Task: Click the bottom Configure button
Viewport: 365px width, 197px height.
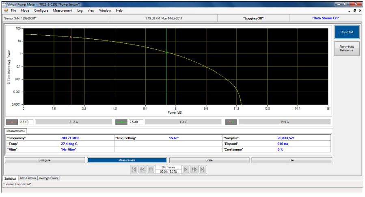Action: (45, 160)
